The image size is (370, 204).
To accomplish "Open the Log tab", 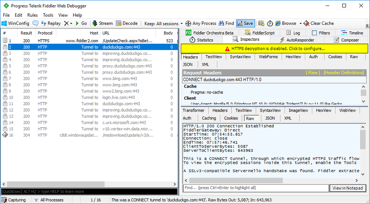I will (x=293, y=33).
